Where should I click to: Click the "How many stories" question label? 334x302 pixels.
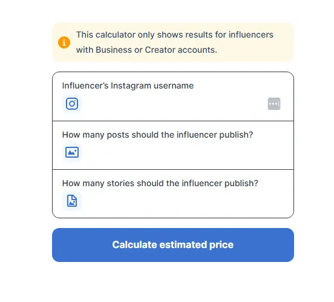(160, 183)
